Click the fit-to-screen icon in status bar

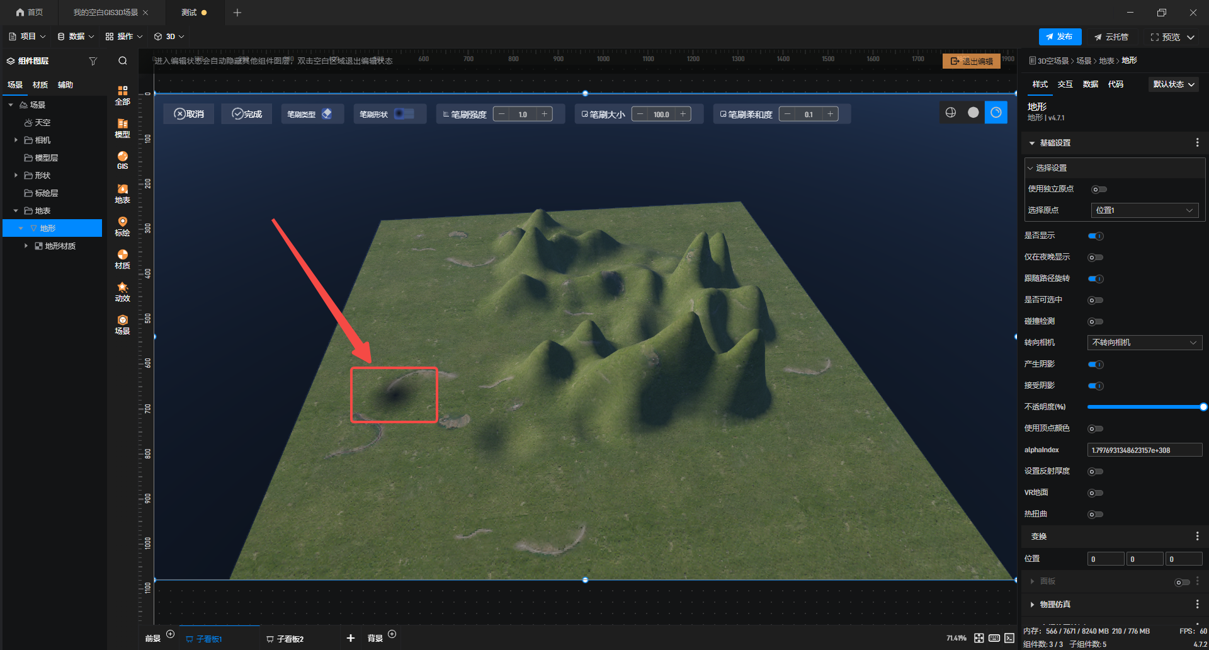[x=979, y=638]
